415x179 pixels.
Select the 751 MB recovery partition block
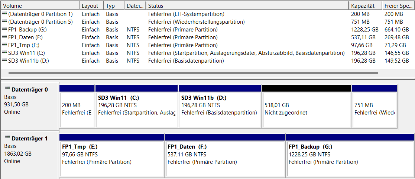374,109
